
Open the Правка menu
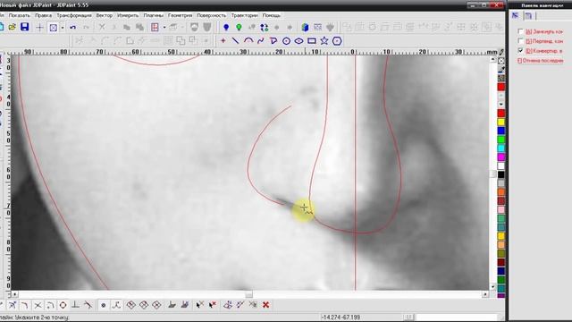click(x=43, y=15)
